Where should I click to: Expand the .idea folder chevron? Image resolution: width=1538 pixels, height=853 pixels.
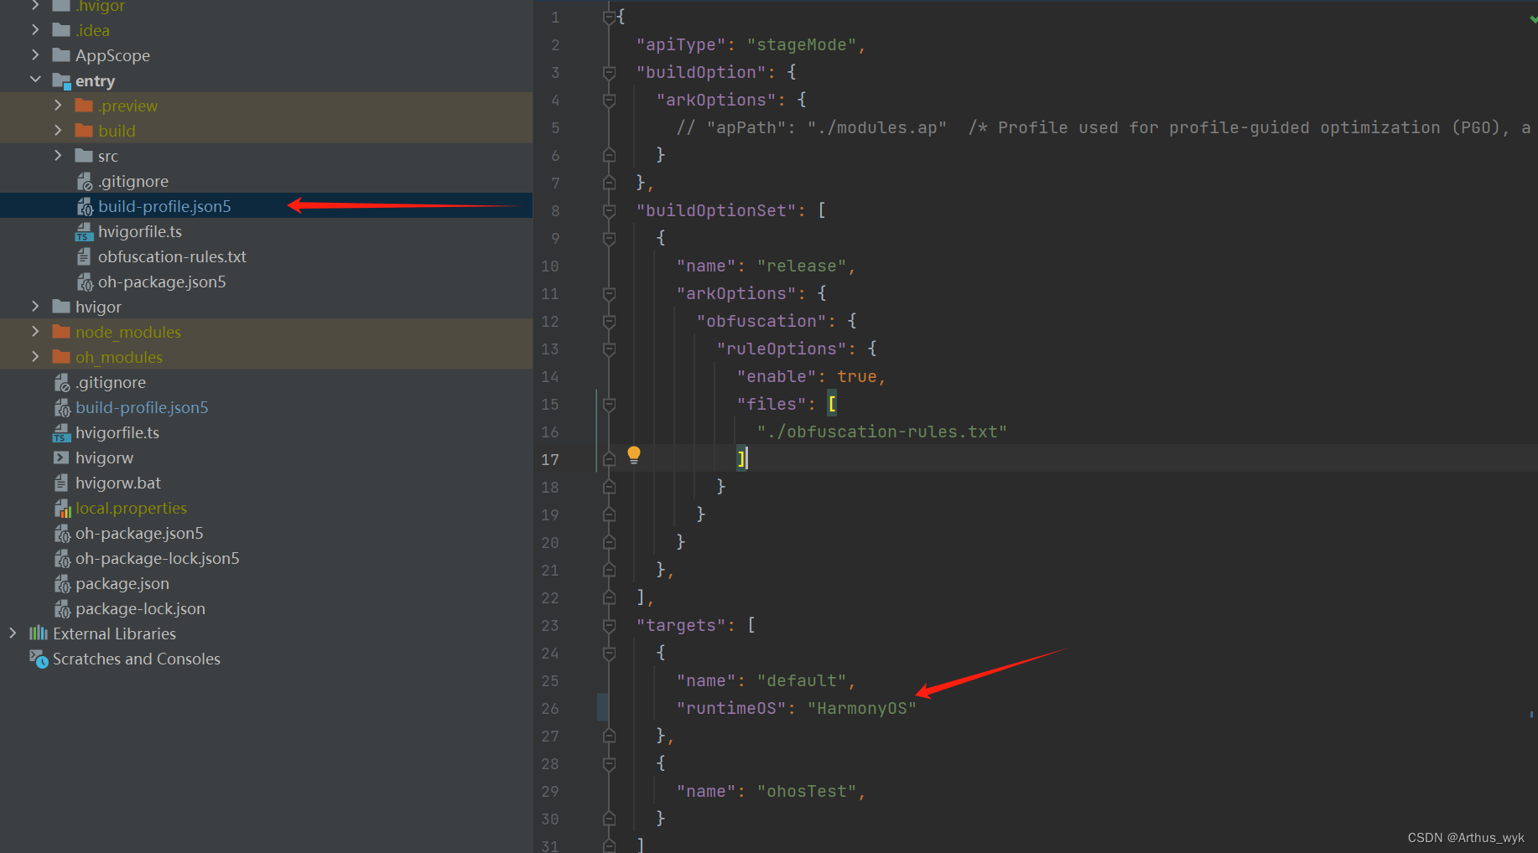click(35, 29)
